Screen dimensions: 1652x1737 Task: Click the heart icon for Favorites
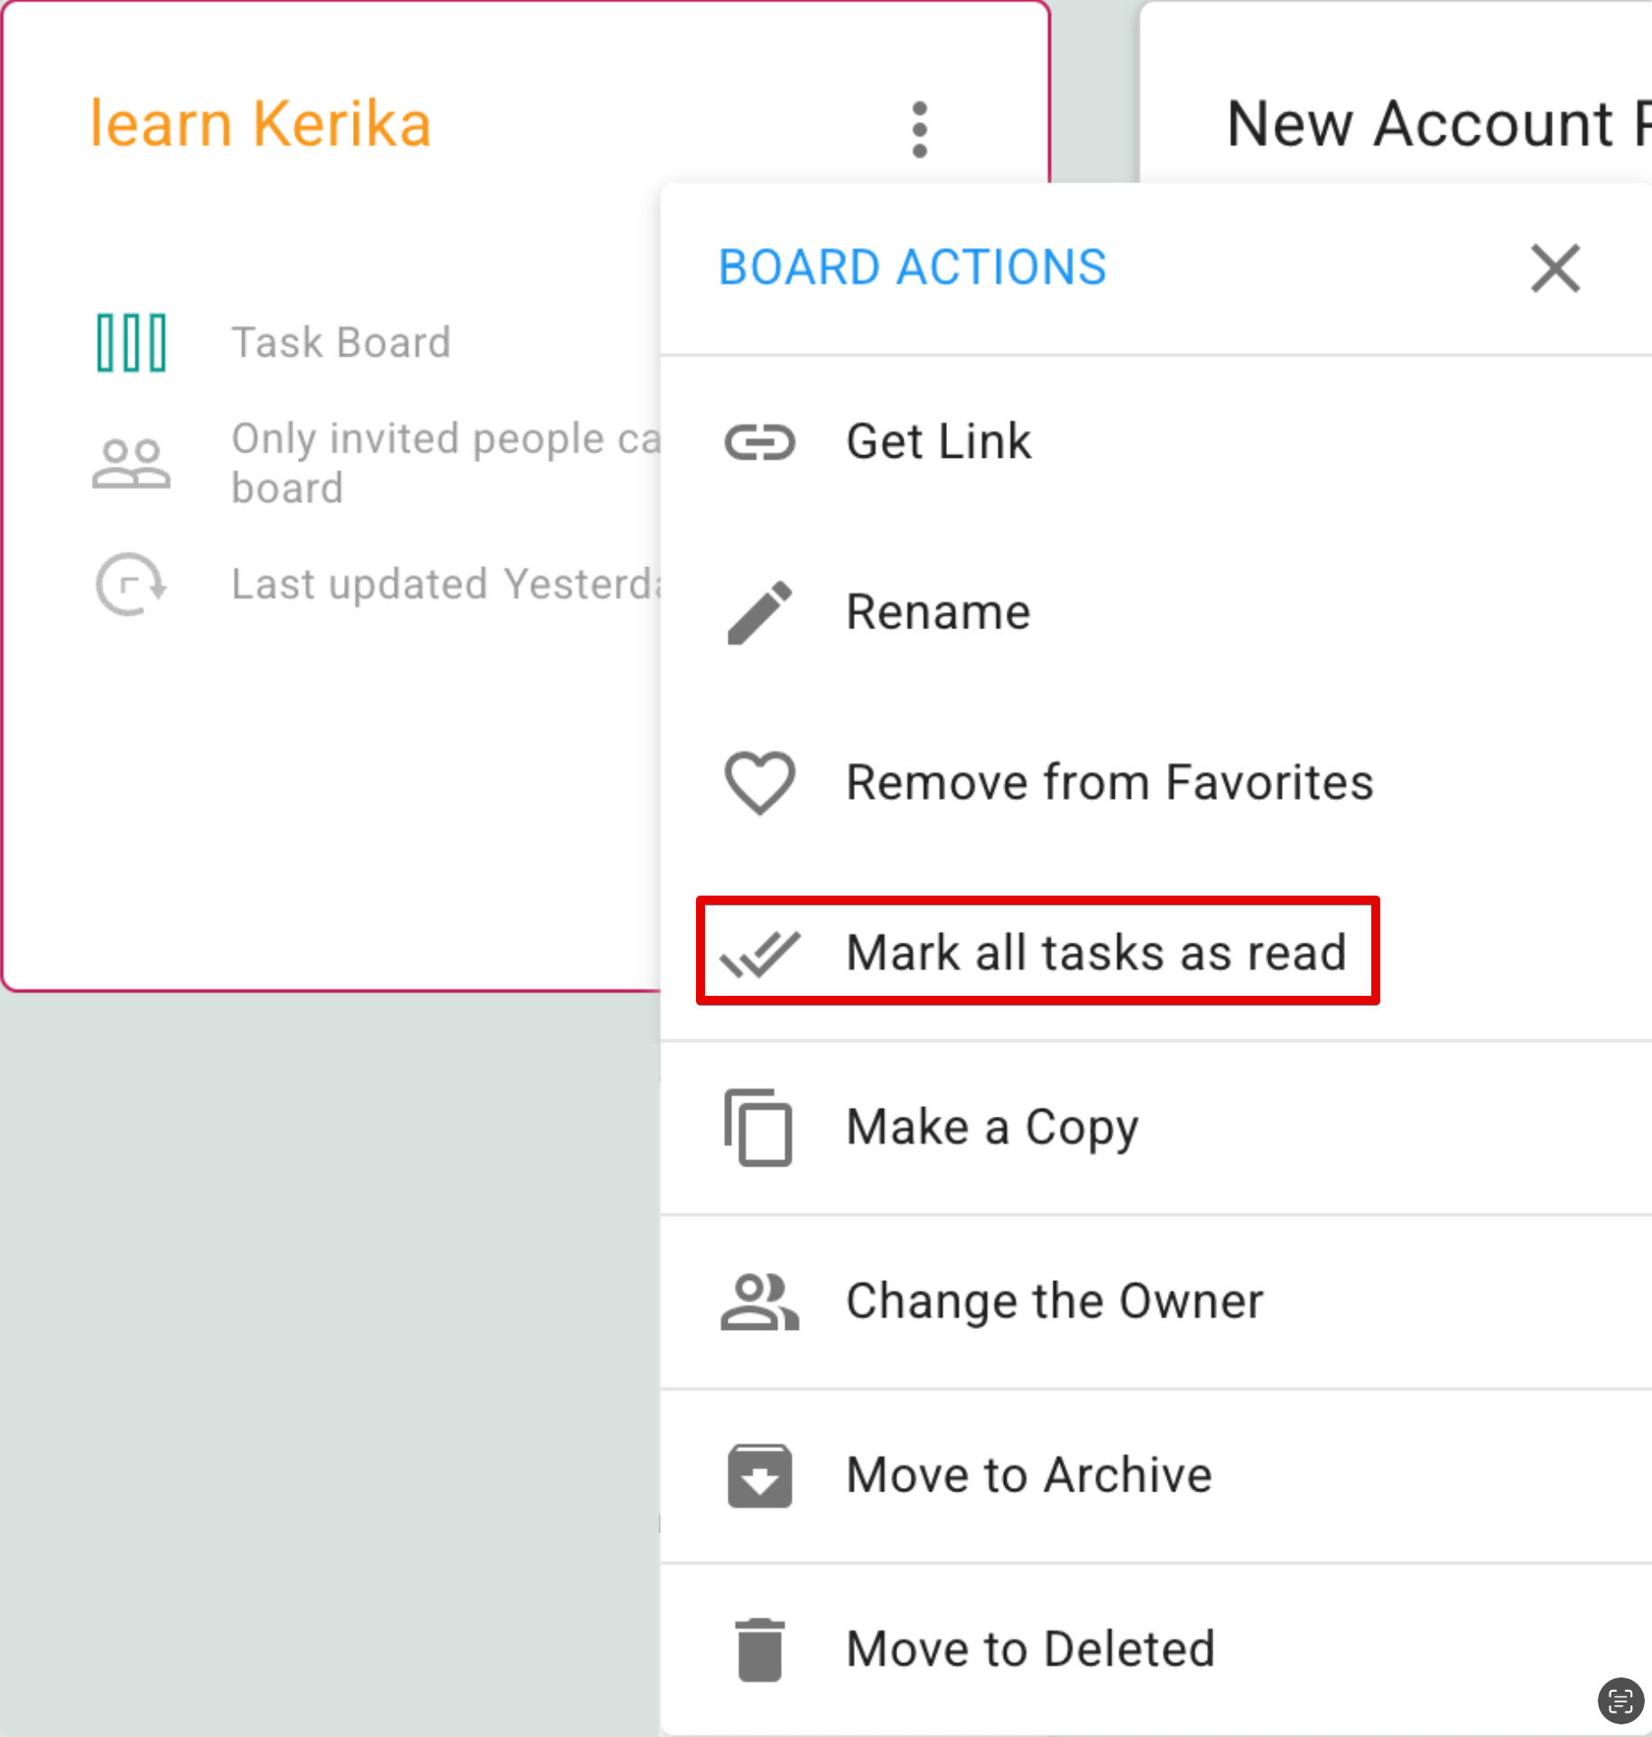(x=759, y=782)
